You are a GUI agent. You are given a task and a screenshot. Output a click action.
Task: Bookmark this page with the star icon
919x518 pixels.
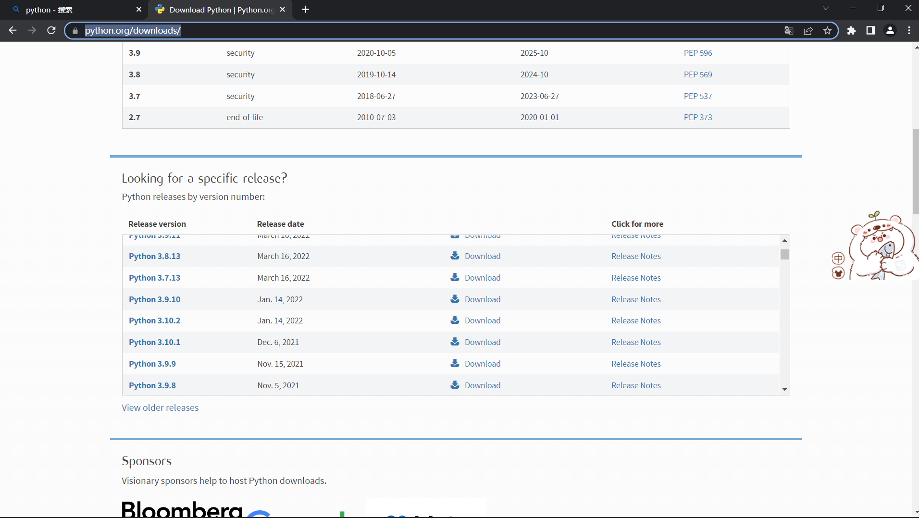tap(827, 31)
